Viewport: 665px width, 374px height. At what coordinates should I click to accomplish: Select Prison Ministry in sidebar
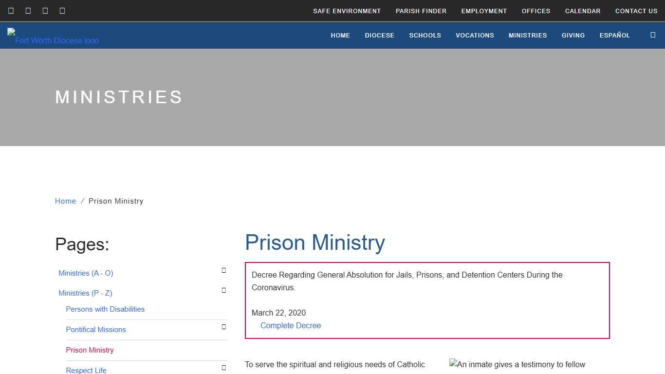(x=90, y=350)
